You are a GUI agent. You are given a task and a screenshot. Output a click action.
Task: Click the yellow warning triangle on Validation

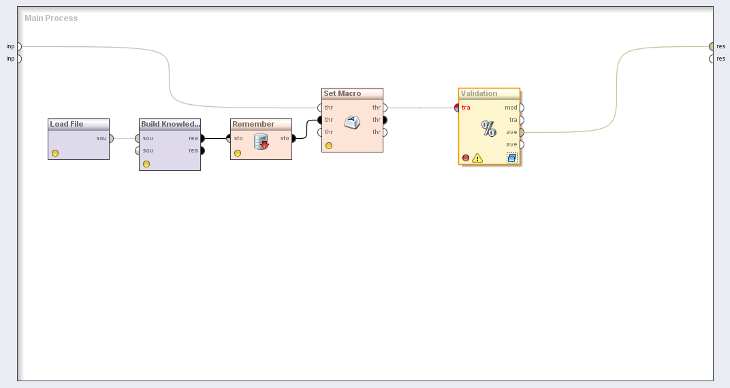pos(477,158)
